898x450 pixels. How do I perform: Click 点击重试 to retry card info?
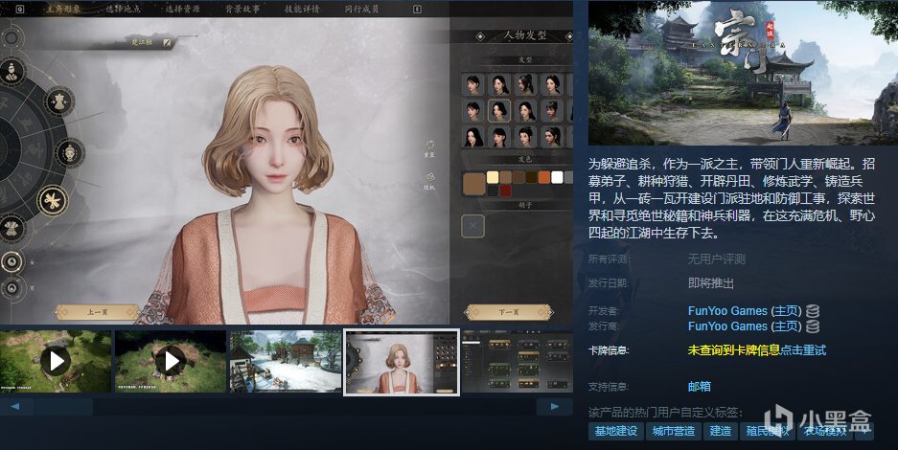(803, 349)
